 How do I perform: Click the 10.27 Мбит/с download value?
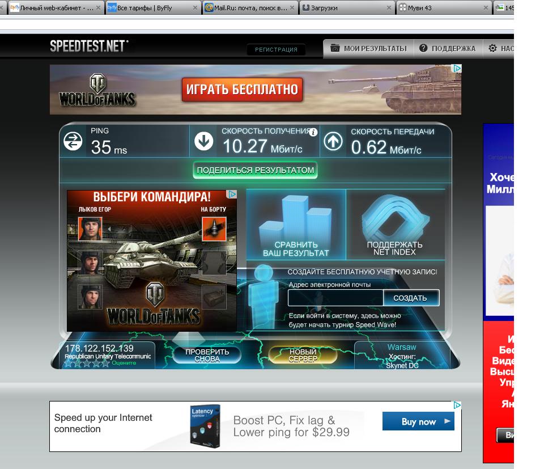pos(262,146)
